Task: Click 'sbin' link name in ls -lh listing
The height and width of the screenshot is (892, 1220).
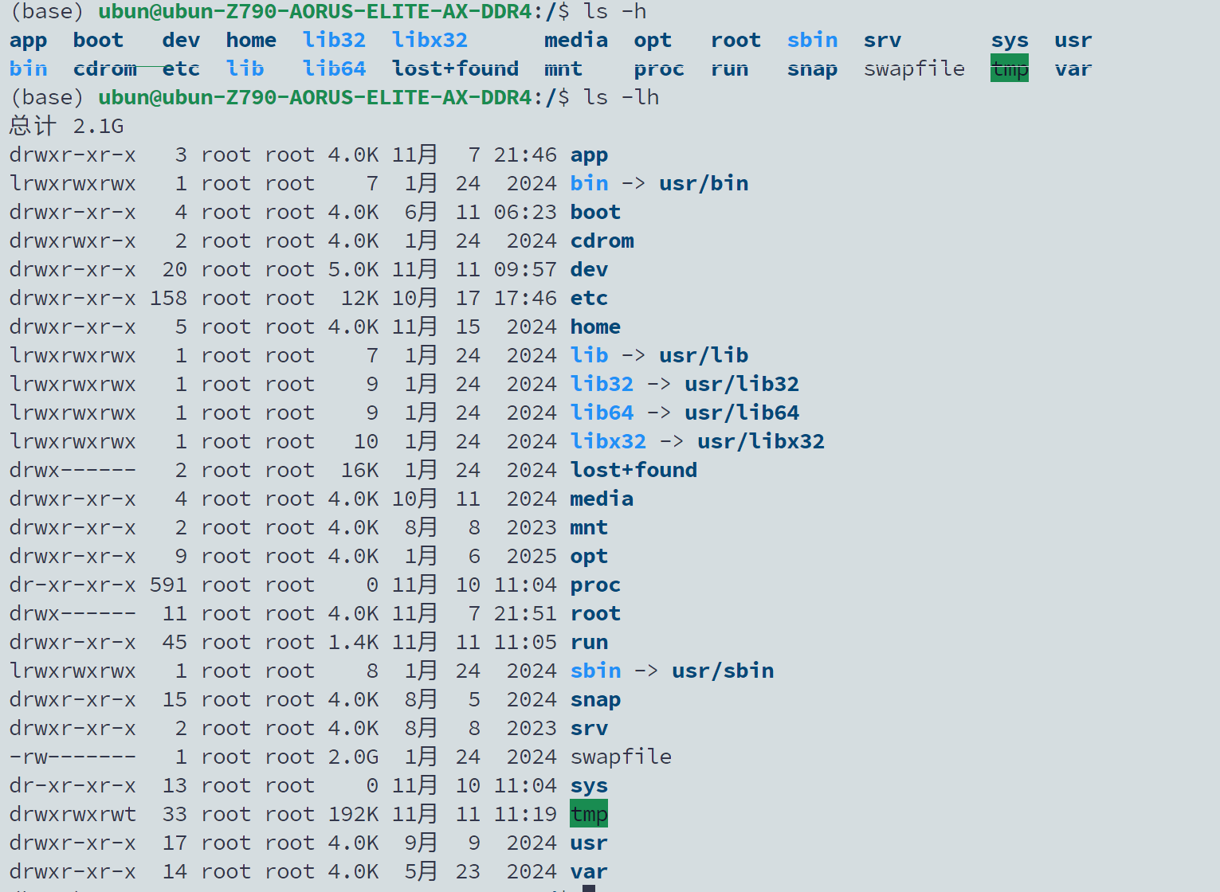Action: tap(596, 671)
